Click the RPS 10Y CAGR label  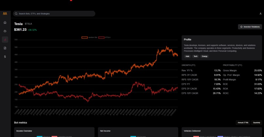coord(190,80)
